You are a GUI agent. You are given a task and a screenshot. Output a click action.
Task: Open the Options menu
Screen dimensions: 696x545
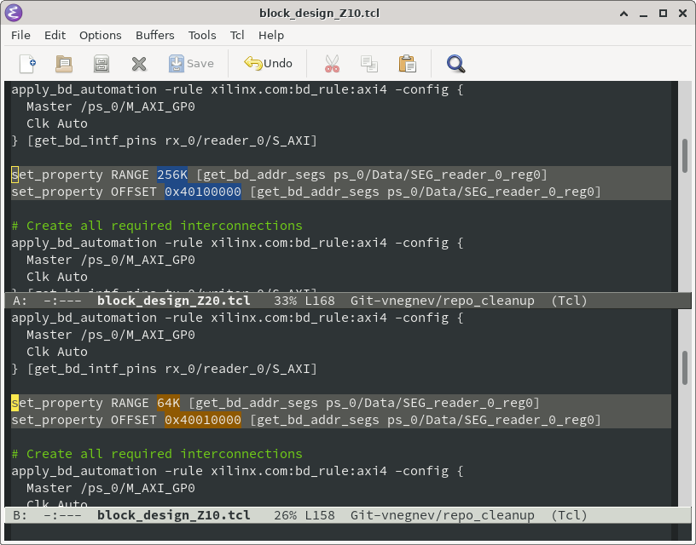[101, 36]
